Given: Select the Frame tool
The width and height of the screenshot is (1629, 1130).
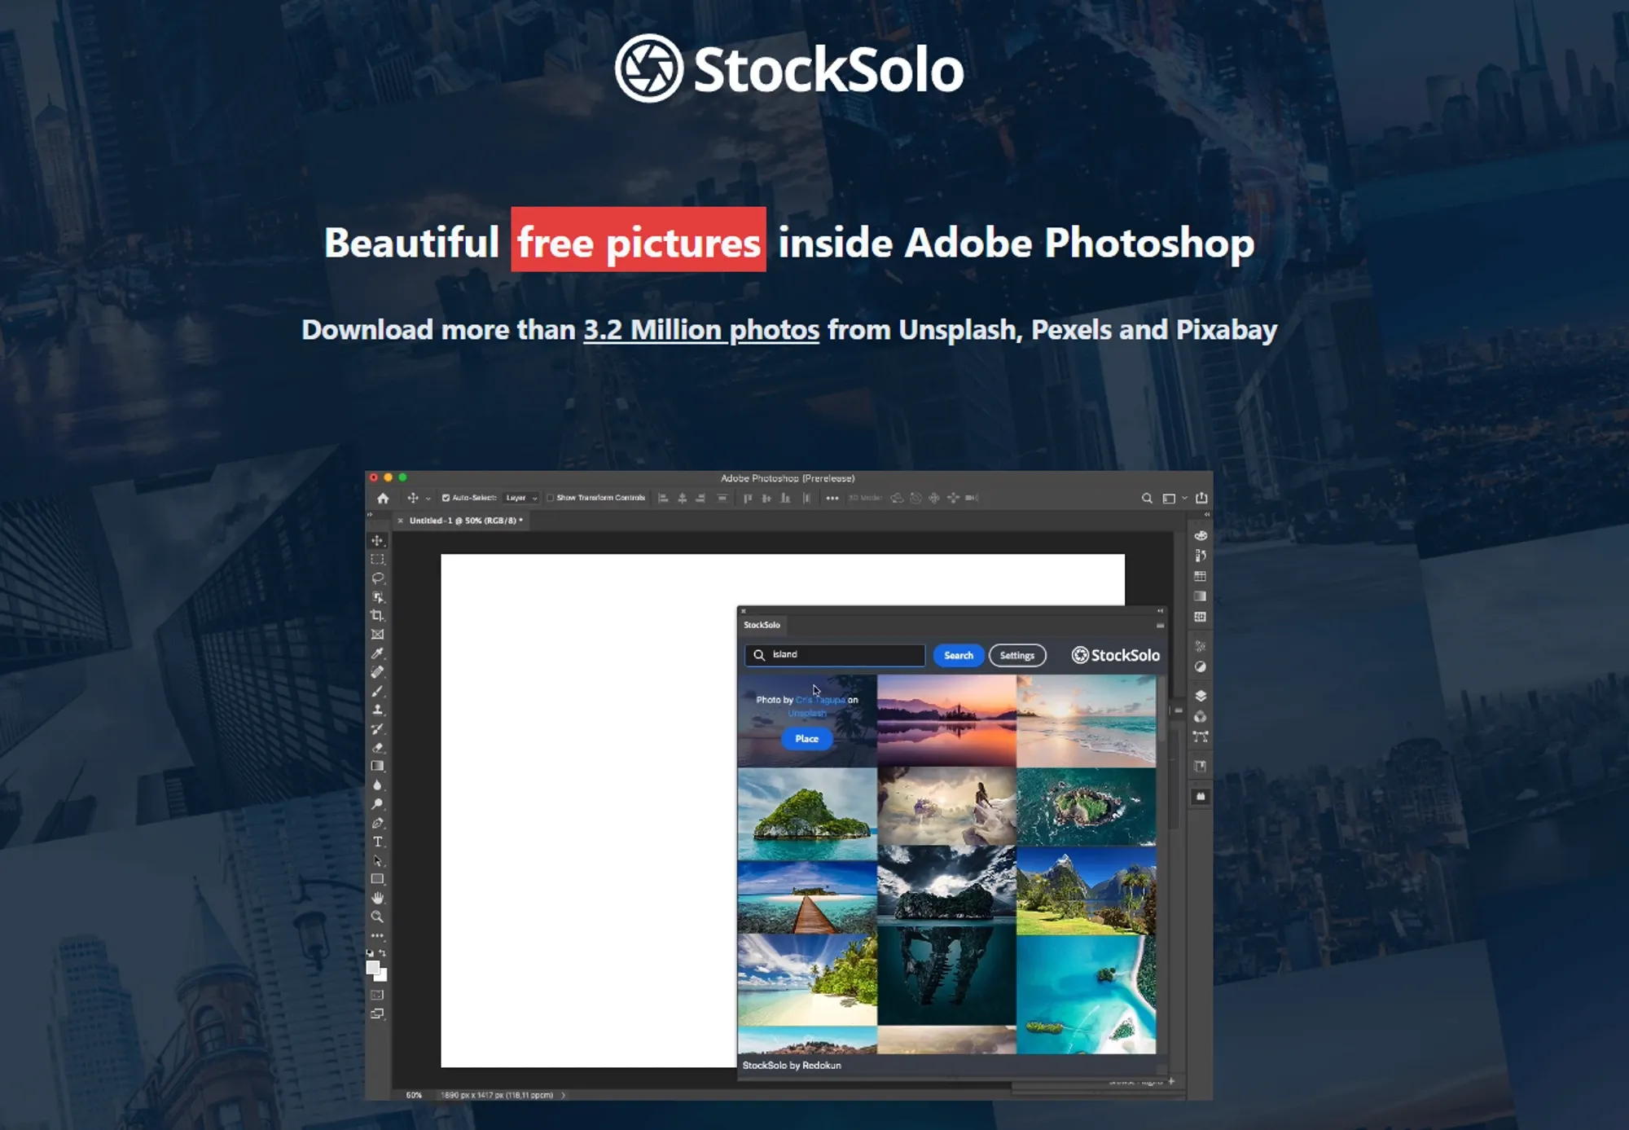Looking at the screenshot, I should (x=377, y=635).
